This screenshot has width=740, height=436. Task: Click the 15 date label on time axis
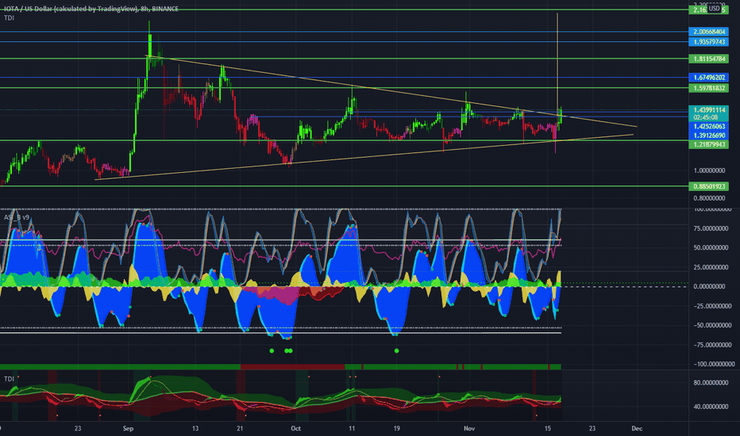click(x=547, y=428)
